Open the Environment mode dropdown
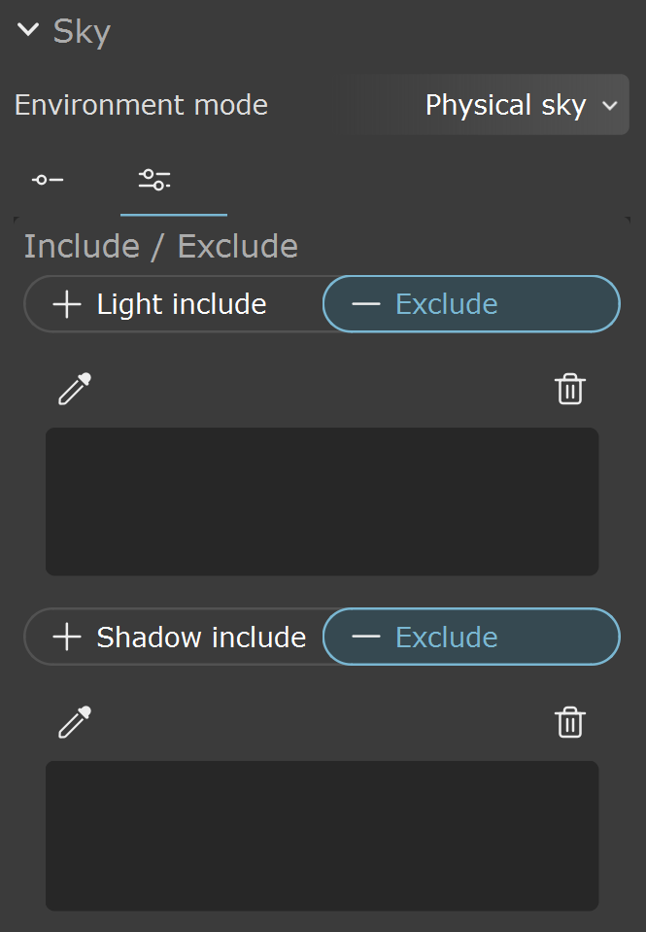The image size is (646, 932). pos(482,105)
